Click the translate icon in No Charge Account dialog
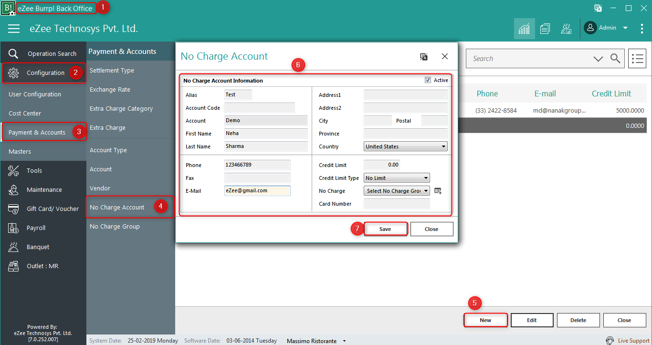 tap(424, 56)
